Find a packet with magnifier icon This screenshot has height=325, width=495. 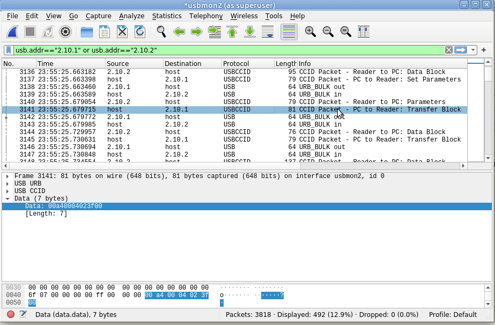click(x=161, y=32)
